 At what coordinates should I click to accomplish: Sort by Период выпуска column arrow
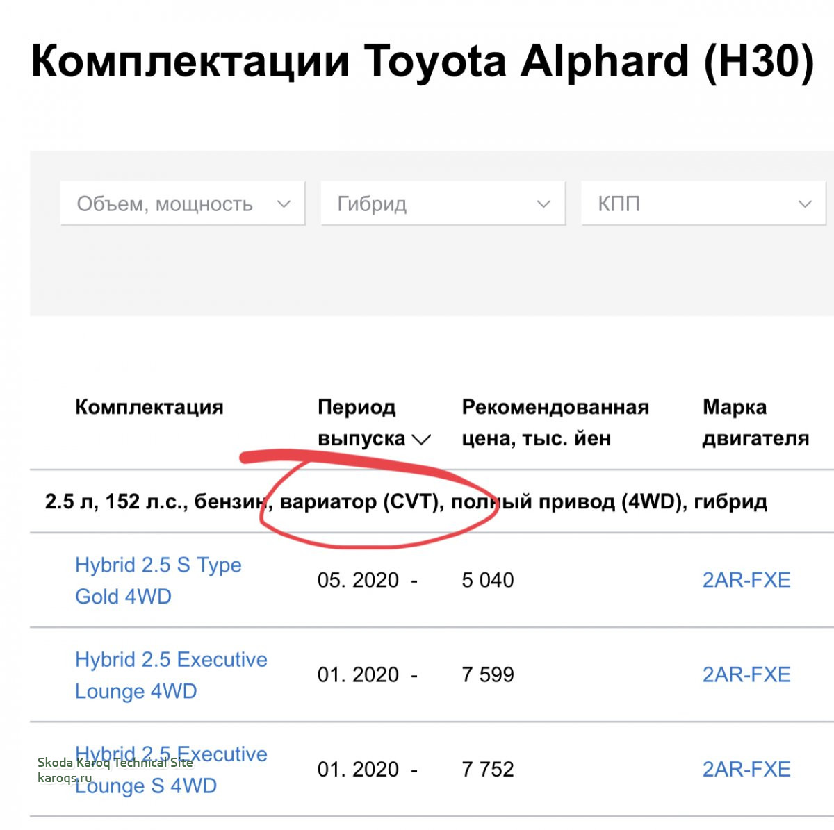click(x=421, y=440)
